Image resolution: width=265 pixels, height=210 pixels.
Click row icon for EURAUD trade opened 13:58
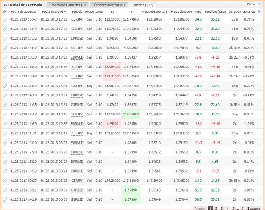5,58
